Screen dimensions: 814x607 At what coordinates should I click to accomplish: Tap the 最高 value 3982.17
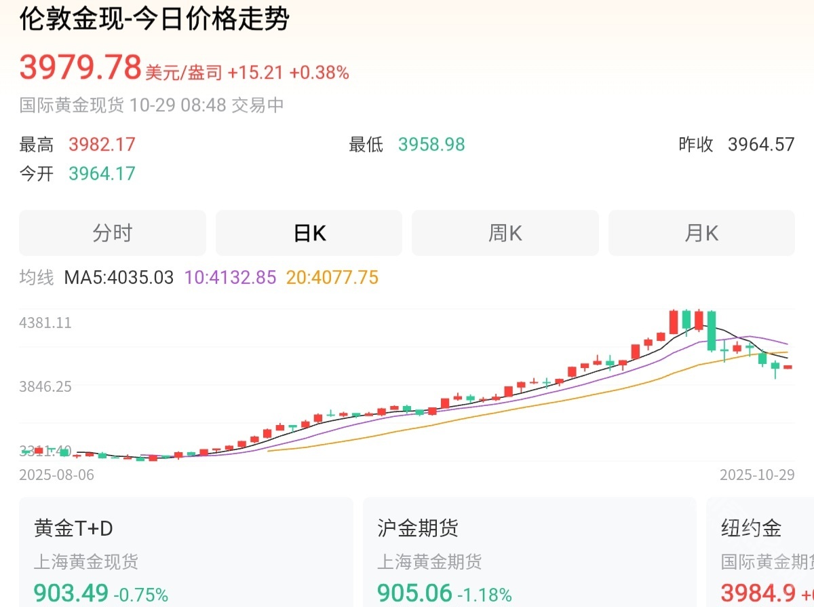tap(102, 145)
